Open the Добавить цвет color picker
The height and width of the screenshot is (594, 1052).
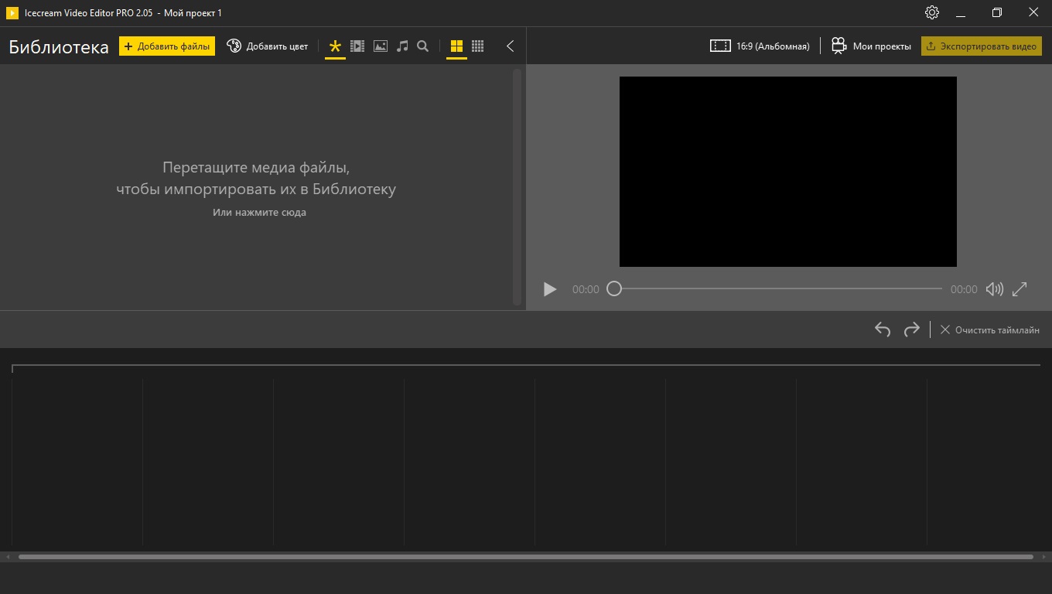tap(268, 46)
